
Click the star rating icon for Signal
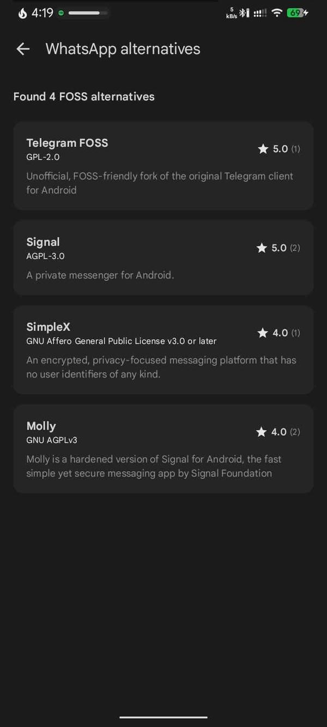262,248
